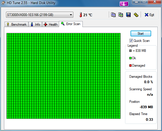Open the options wrench icon
162x131 pixels.
click(x=136, y=15)
